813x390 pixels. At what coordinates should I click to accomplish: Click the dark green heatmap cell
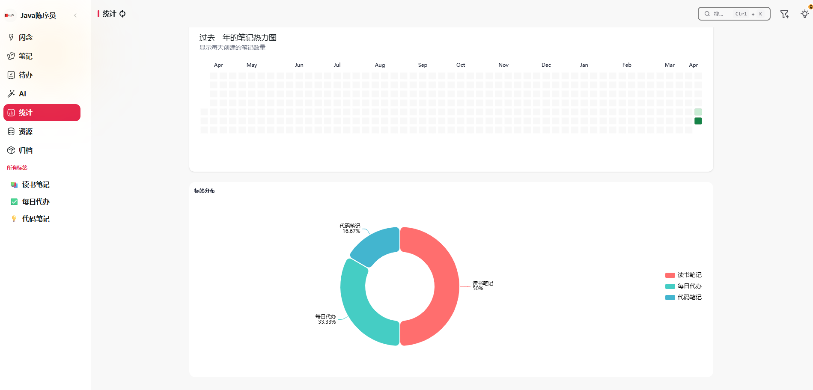[x=698, y=121]
